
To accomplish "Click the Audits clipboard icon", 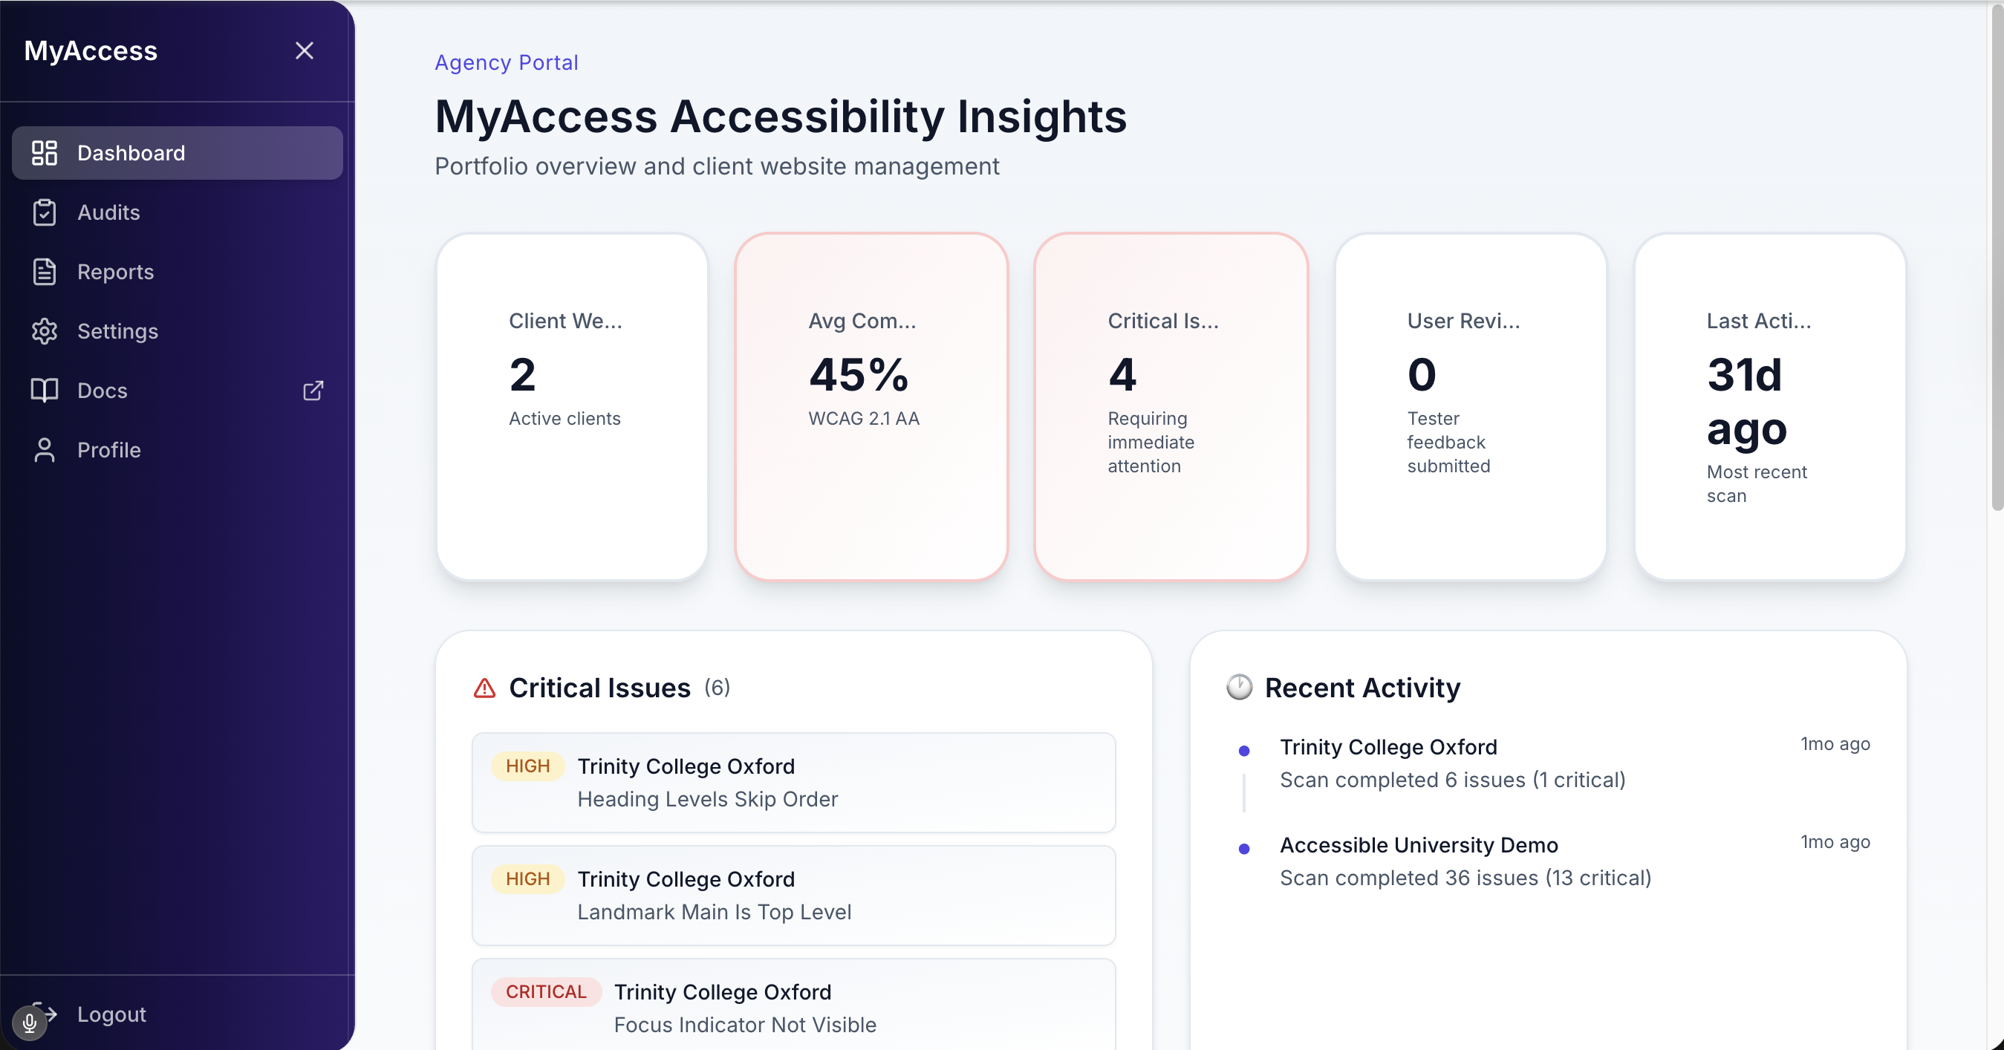I will click(45, 212).
